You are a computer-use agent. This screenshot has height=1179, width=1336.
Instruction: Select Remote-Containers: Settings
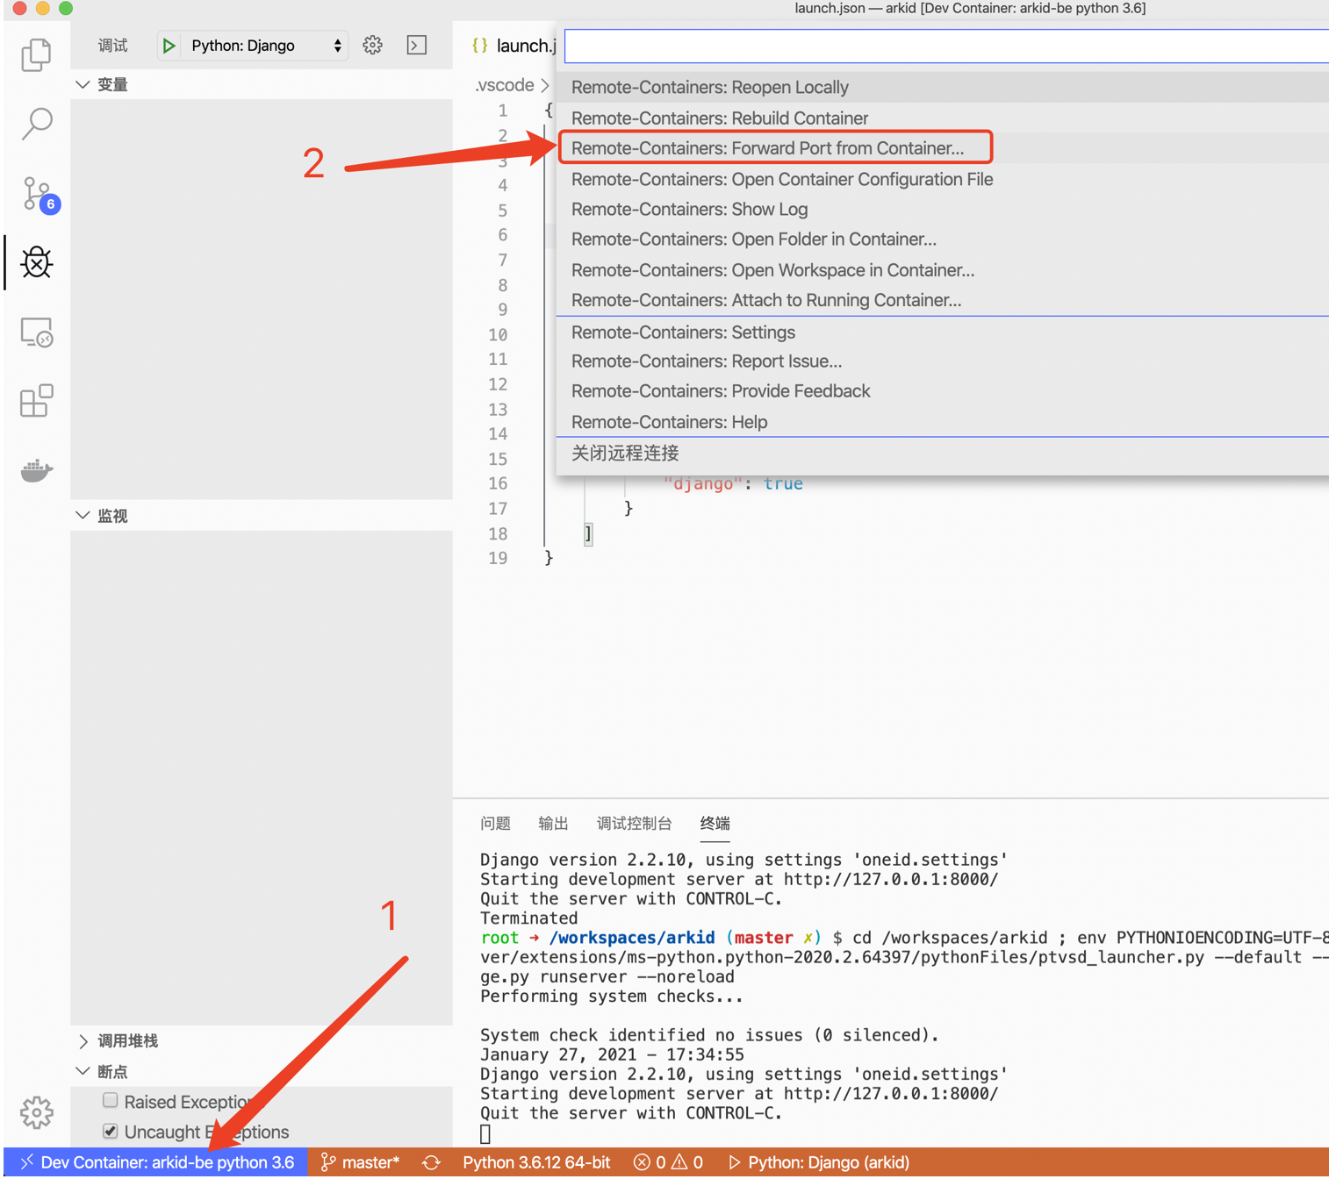pyautogui.click(x=942, y=332)
